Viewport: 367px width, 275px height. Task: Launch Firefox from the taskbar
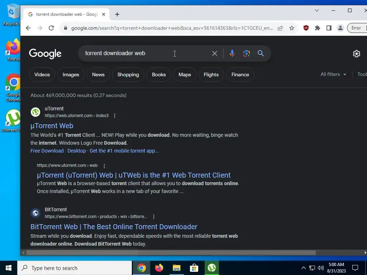point(159,268)
